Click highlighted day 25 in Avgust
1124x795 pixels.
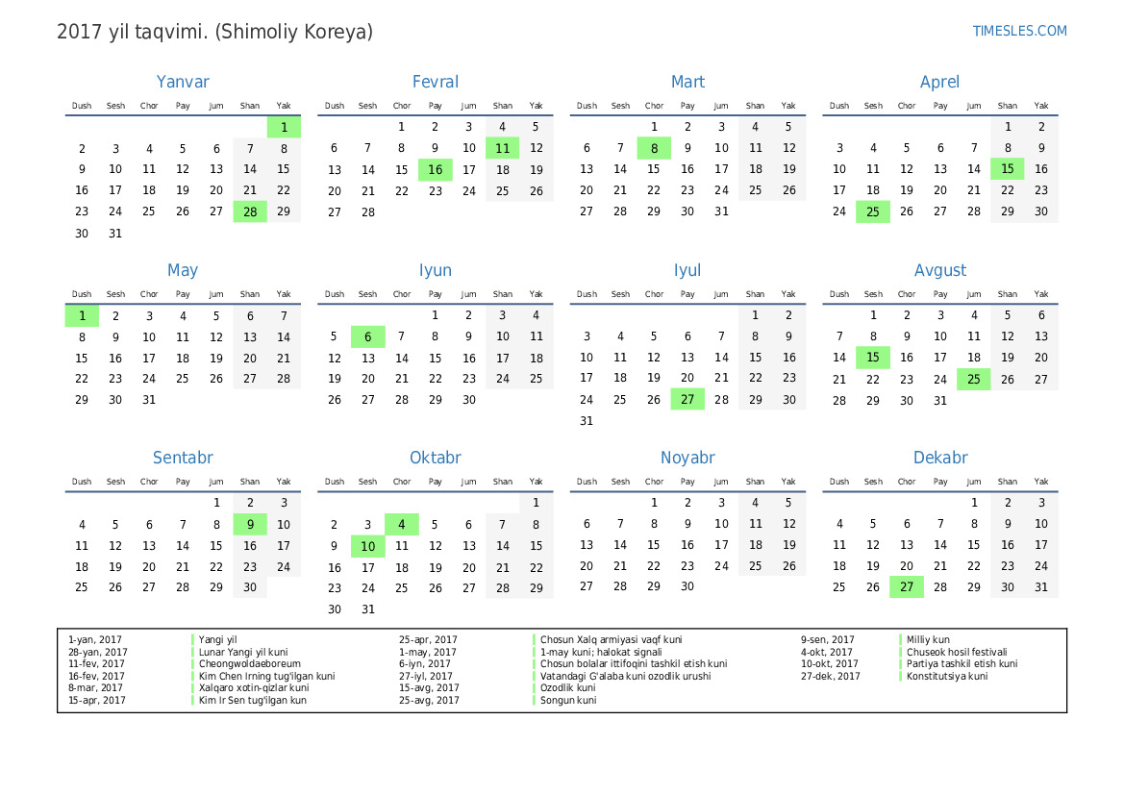973,379
